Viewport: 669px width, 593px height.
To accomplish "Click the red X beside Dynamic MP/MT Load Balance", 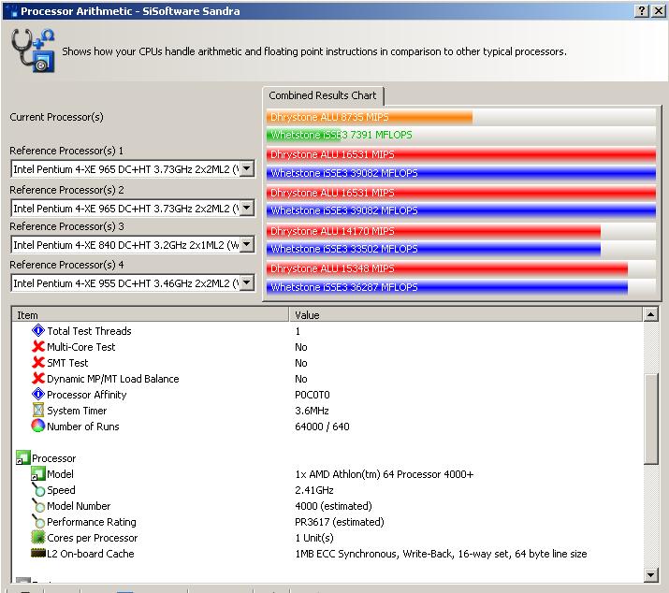I will [38, 378].
